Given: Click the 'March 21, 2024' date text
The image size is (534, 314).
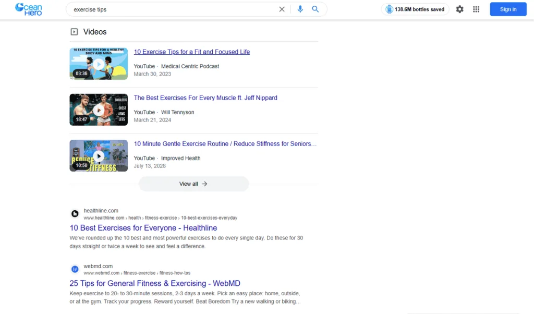Looking at the screenshot, I should click(152, 120).
